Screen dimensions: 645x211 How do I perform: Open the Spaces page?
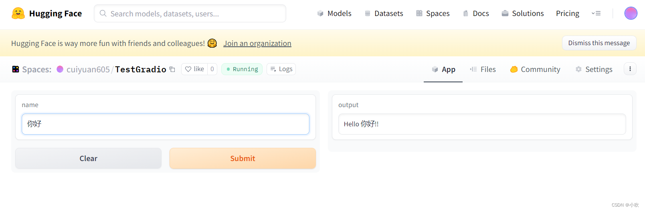pyautogui.click(x=433, y=14)
